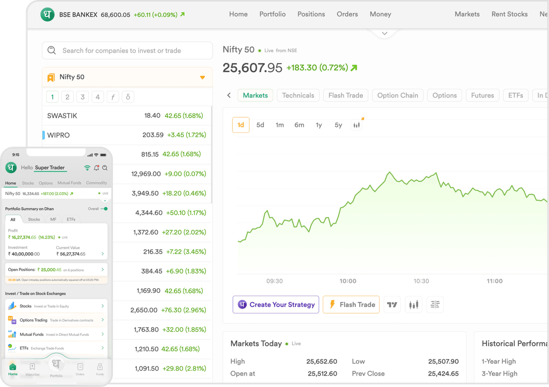The height and width of the screenshot is (387, 549).
Task: Select the delta watchlist page button
Action: [128, 97]
